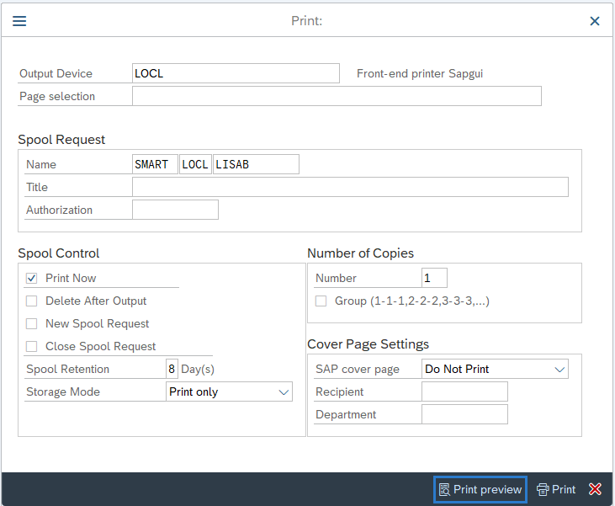This screenshot has width=615, height=506.
Task: Click the 'Print:' dialog title
Action: pos(307,21)
